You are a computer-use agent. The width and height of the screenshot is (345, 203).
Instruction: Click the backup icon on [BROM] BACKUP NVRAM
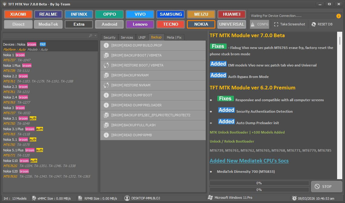point(106,75)
